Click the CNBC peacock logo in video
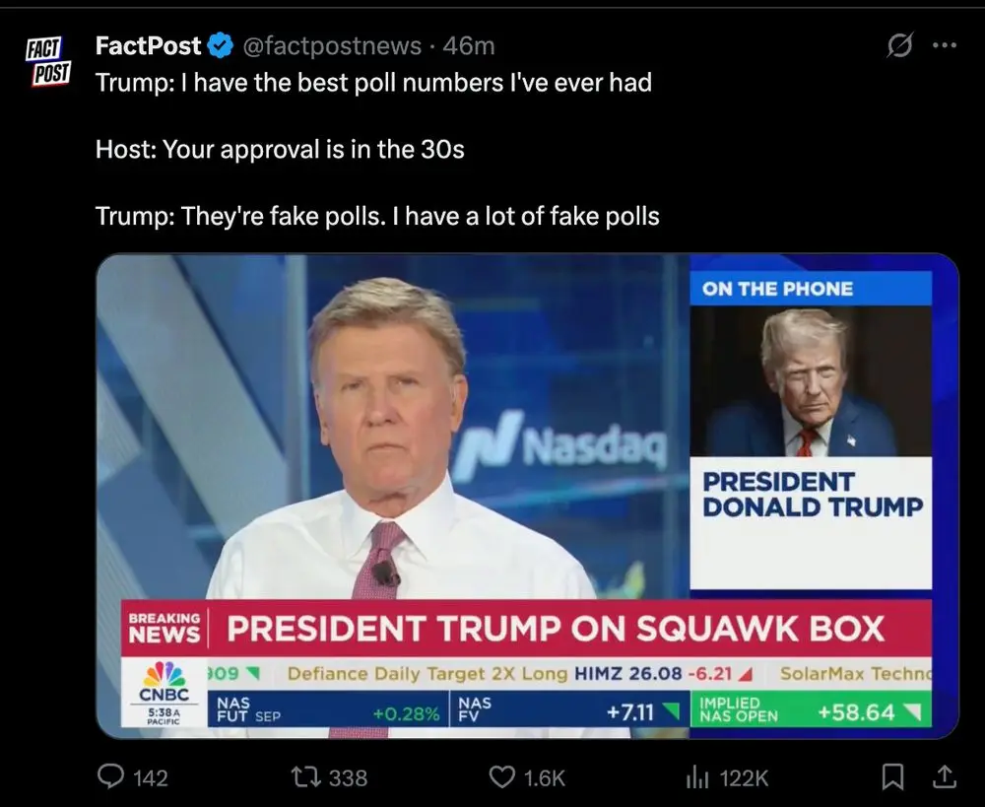Image resolution: width=985 pixels, height=807 pixels. [x=164, y=675]
